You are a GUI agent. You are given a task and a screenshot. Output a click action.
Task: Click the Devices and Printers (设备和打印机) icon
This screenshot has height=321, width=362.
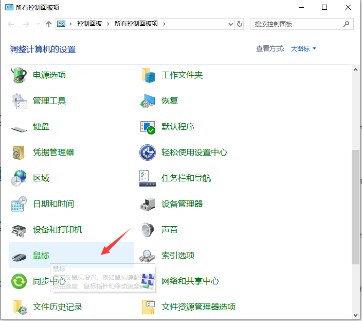pyautogui.click(x=19, y=230)
